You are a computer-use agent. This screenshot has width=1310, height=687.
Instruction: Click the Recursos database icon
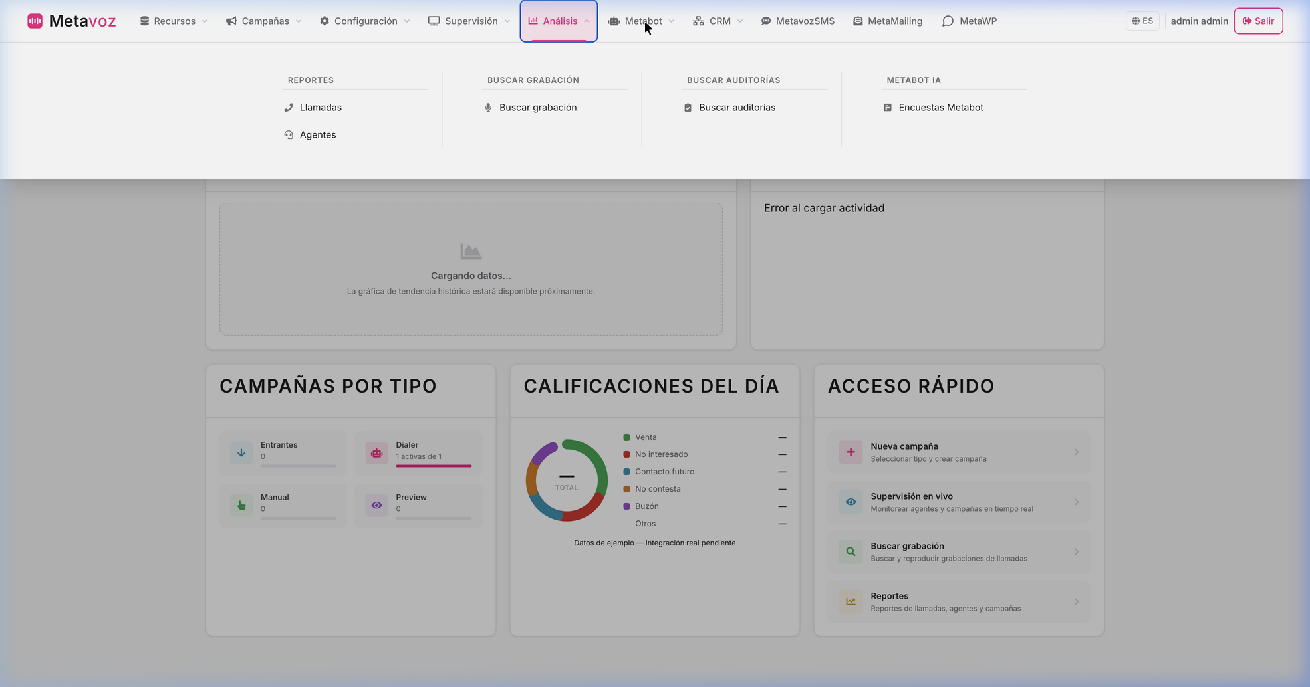coord(144,21)
